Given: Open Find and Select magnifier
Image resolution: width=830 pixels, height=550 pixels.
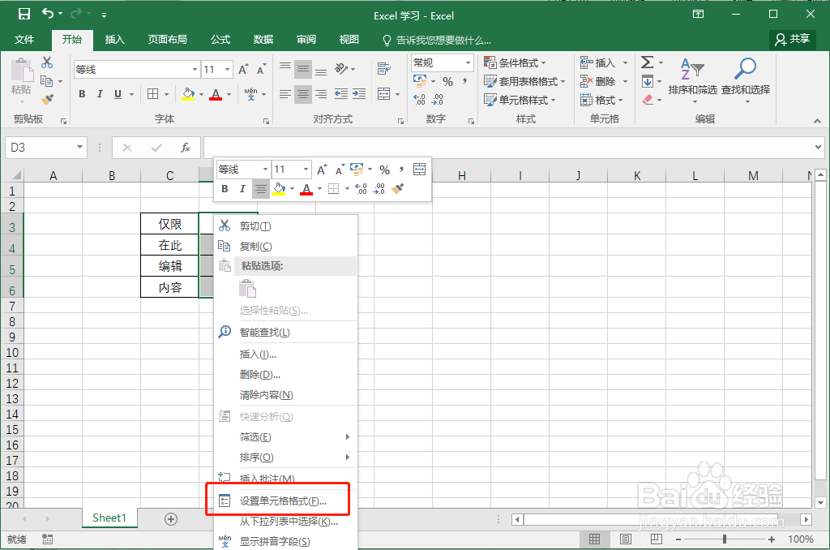Looking at the screenshot, I should click(746, 80).
